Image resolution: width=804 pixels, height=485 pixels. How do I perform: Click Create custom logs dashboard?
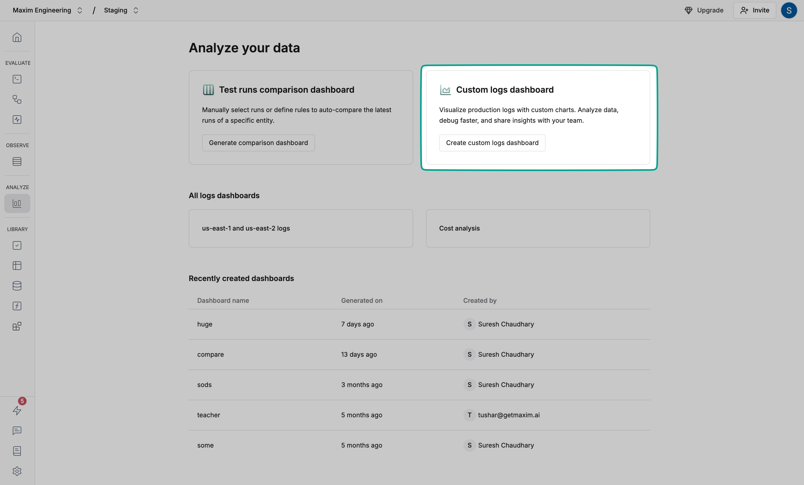[x=492, y=143]
